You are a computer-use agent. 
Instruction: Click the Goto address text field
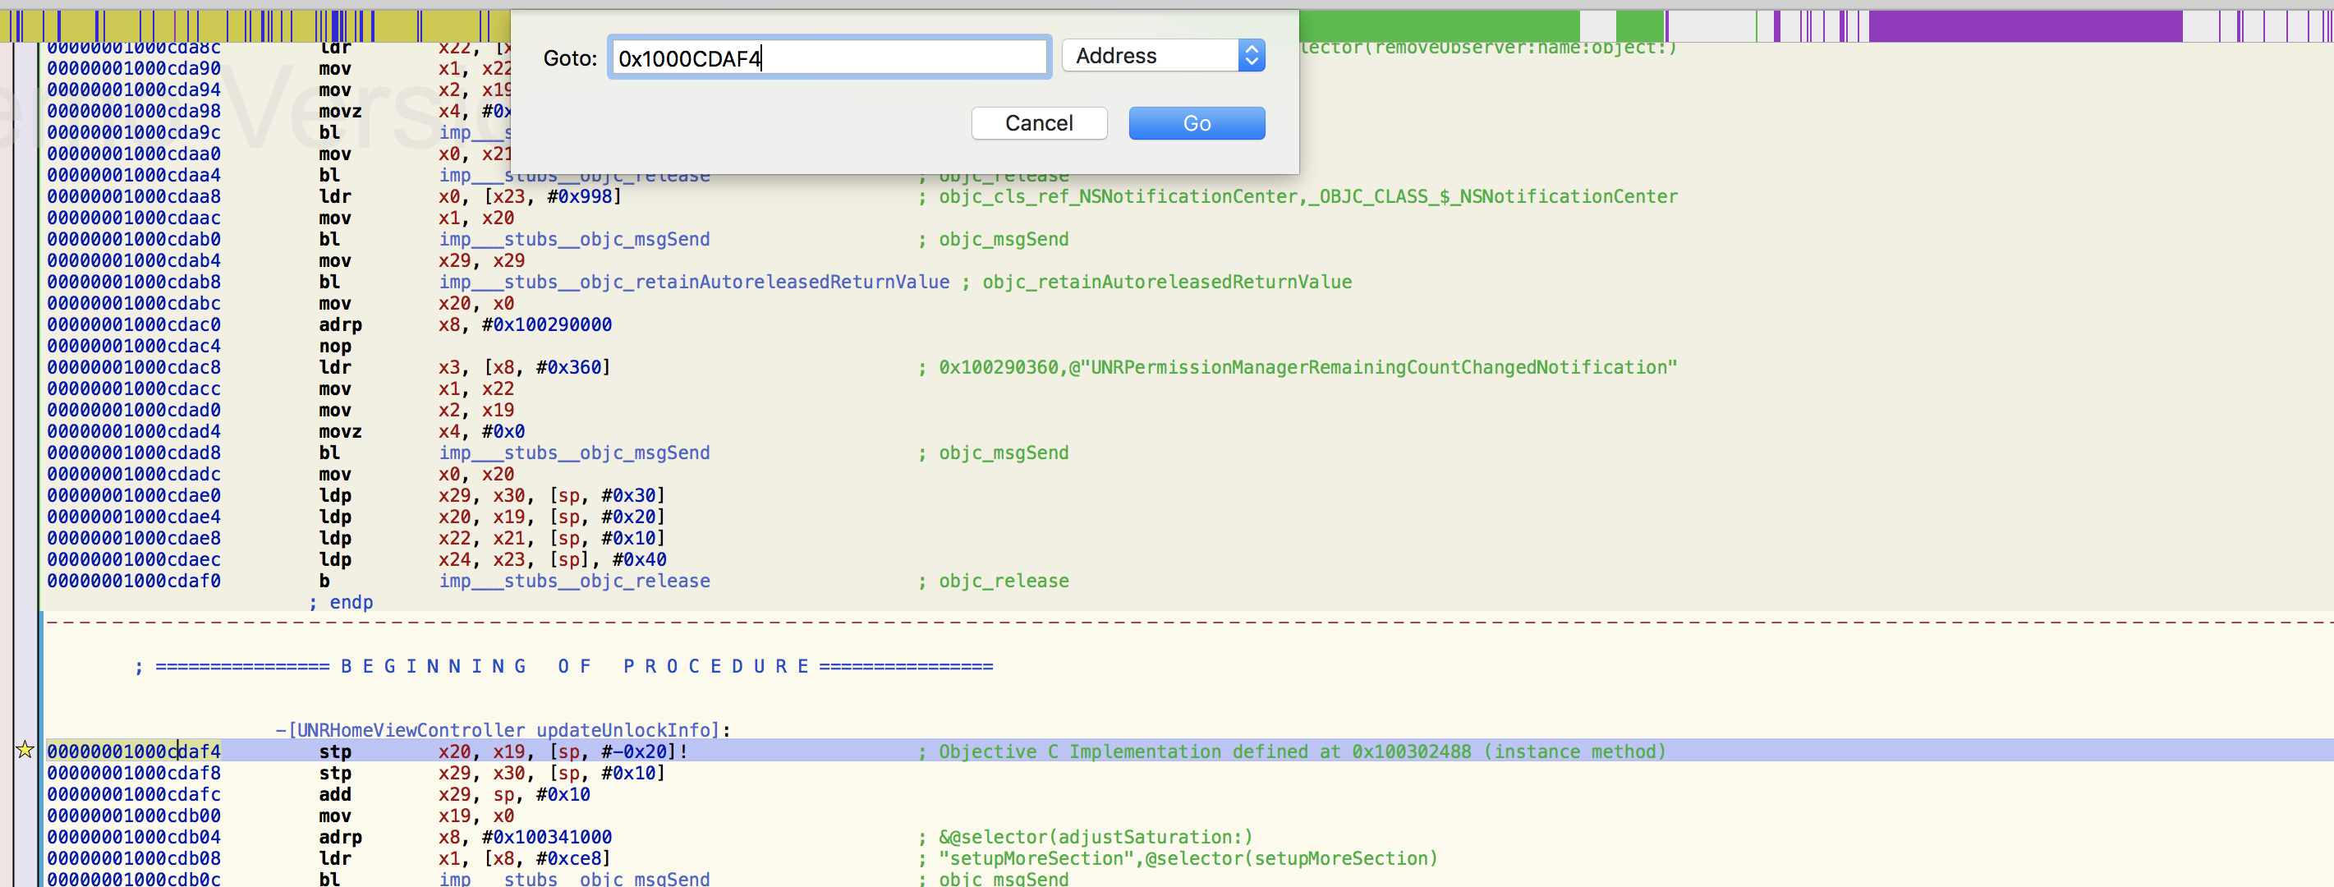828,58
